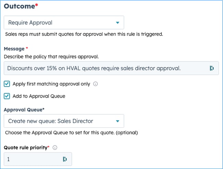Click the caret arrow on the Sales Director dropdown
The image size is (223, 169).
118,121
